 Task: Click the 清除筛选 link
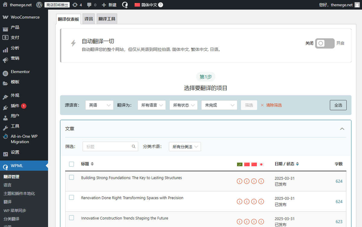point(271,105)
